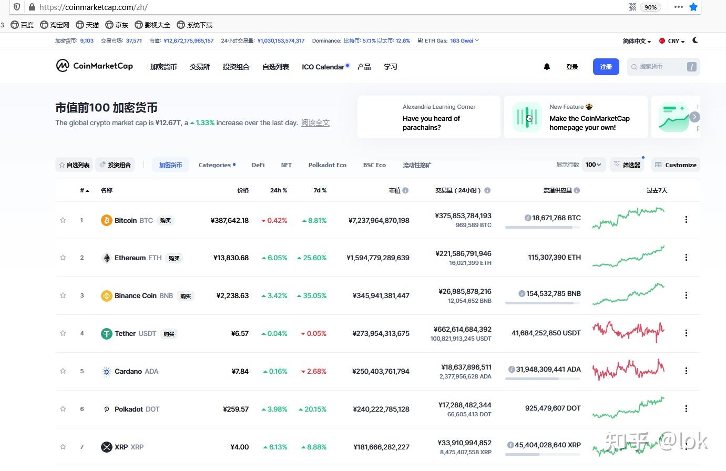This screenshot has width=726, height=471.
Task: Toggle Polkadot watchlist star
Action: click(63, 409)
